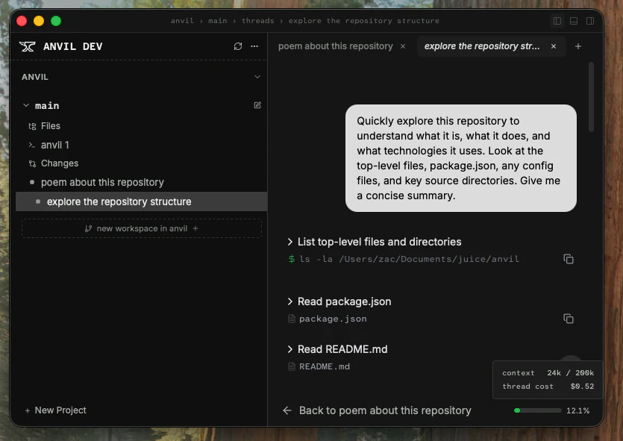Click the refresh icon beside ANVIL DEV

click(x=237, y=46)
